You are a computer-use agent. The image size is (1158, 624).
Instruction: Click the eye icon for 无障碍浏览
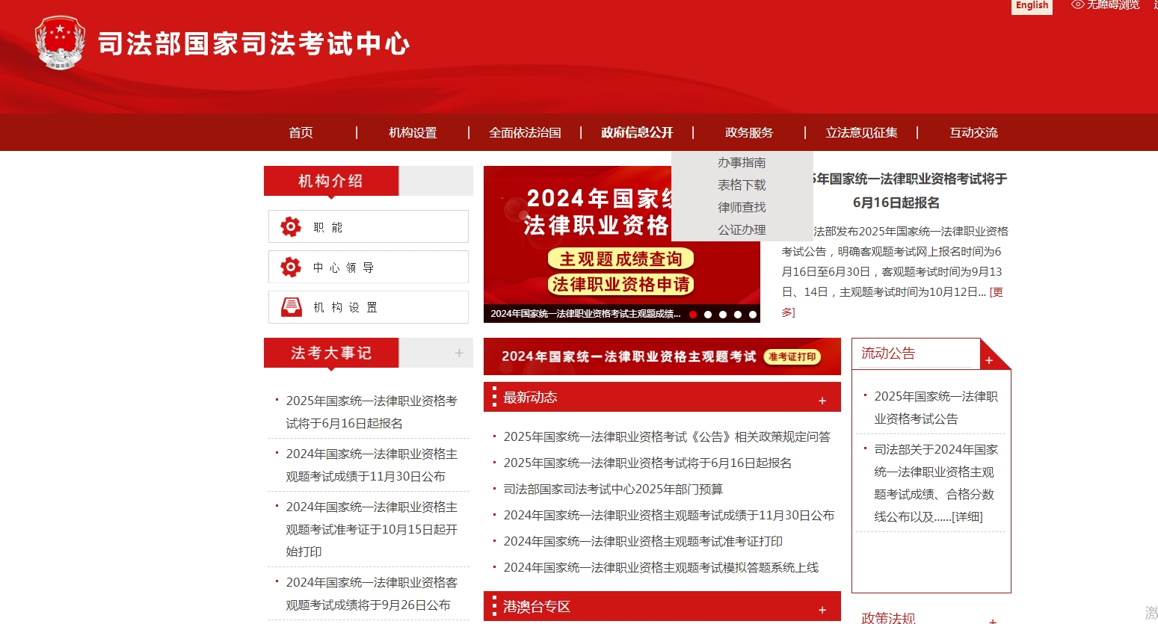pos(1077,5)
